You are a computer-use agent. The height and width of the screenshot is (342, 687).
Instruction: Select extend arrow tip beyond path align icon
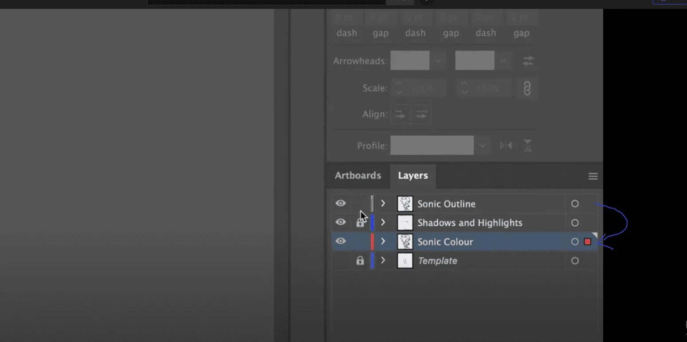pyautogui.click(x=400, y=115)
